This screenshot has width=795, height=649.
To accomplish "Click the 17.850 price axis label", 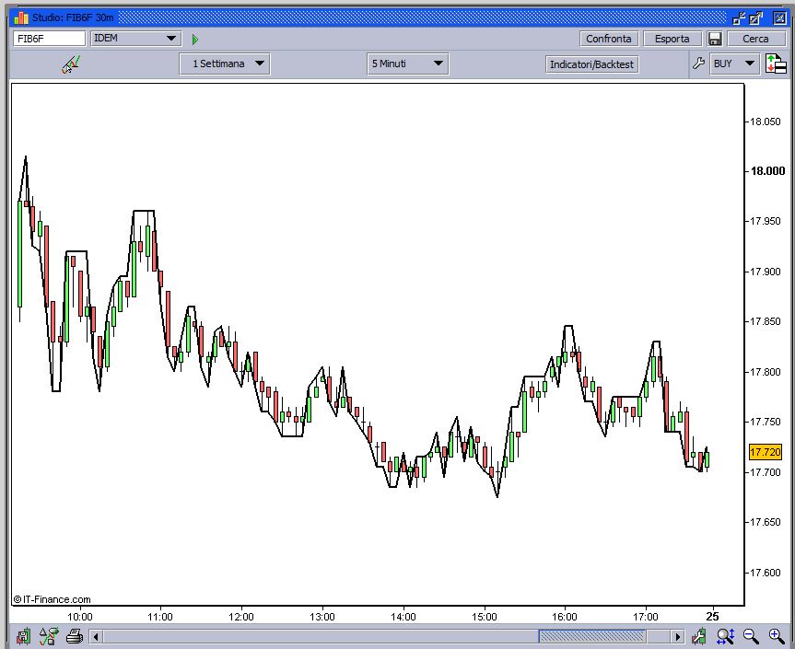I will click(x=766, y=321).
